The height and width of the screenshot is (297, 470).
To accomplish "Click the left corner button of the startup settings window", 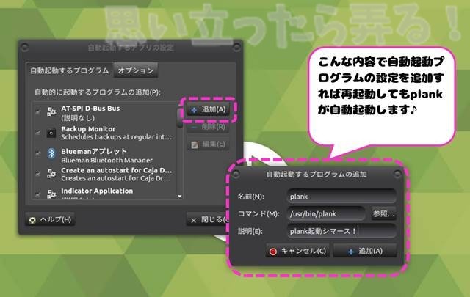I will (x=25, y=47).
